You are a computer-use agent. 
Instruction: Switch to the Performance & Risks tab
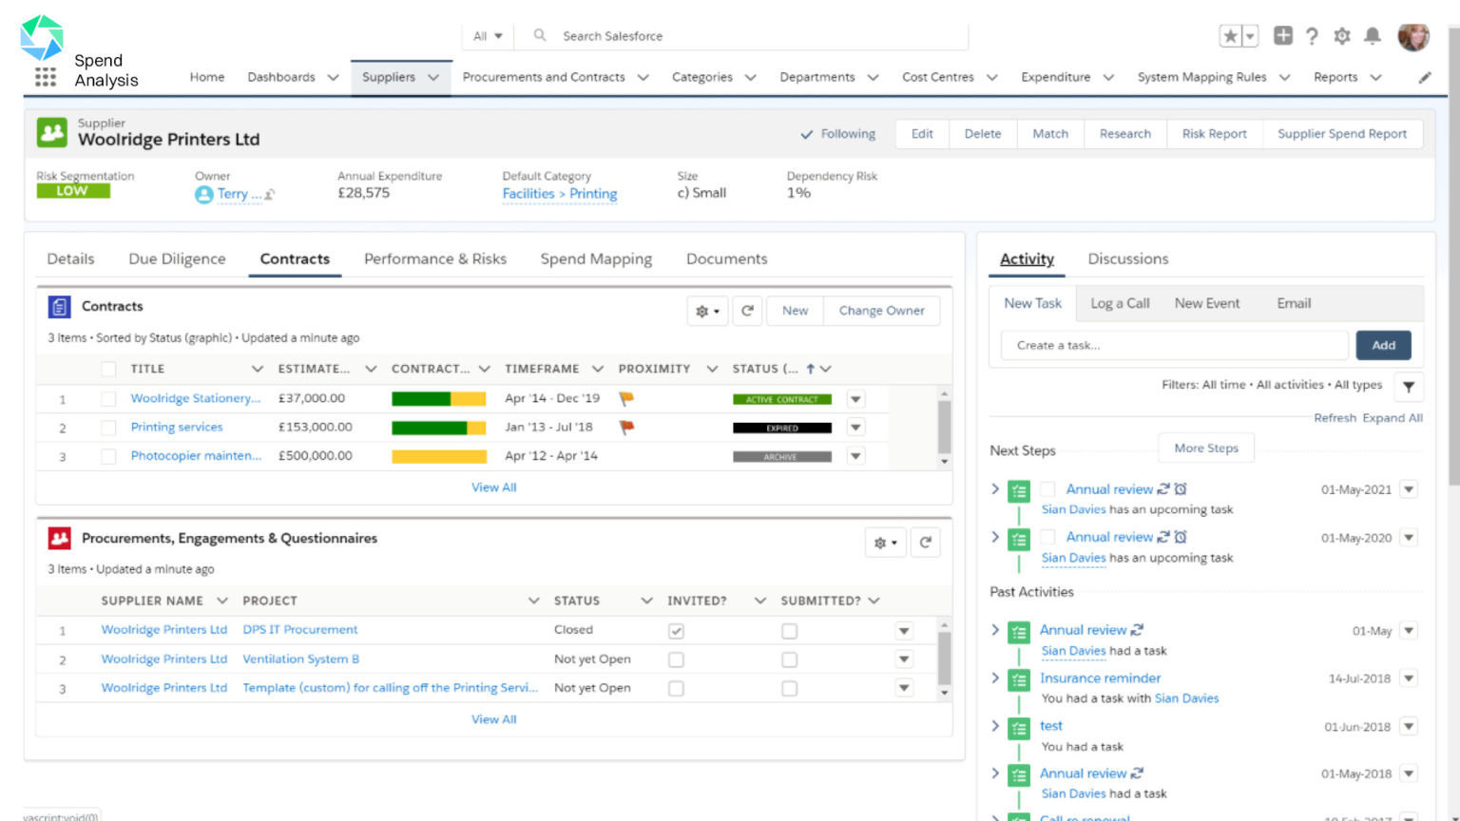(434, 258)
